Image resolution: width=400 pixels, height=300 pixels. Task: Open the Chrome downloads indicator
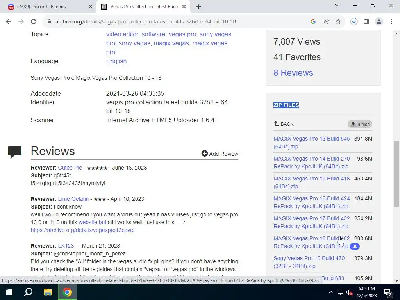coord(354,22)
